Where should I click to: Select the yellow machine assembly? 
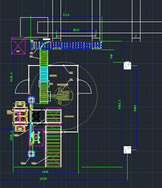20,116
